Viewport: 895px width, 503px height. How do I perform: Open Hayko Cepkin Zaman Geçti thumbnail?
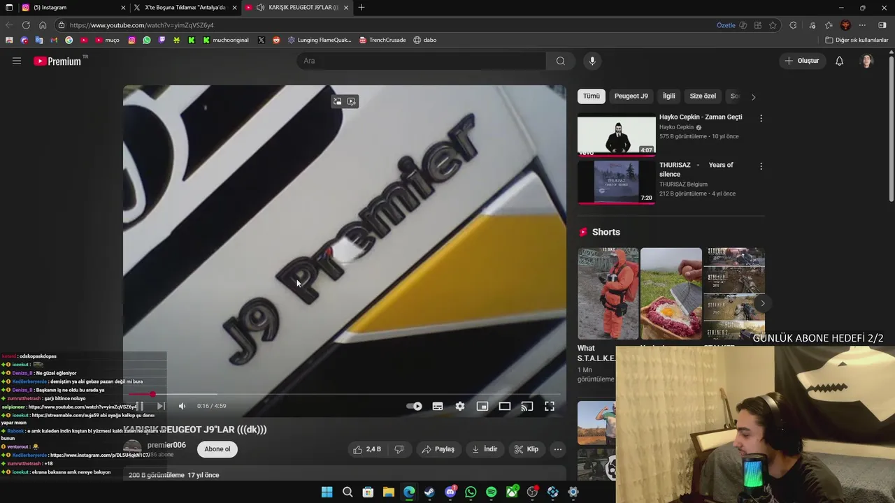(x=617, y=134)
